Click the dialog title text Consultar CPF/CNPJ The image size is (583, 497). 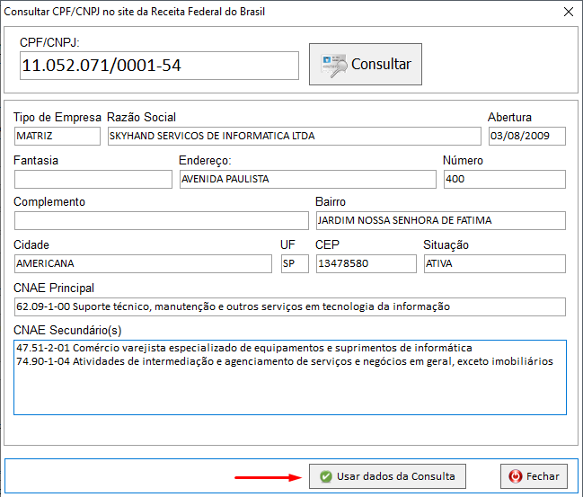point(134,12)
